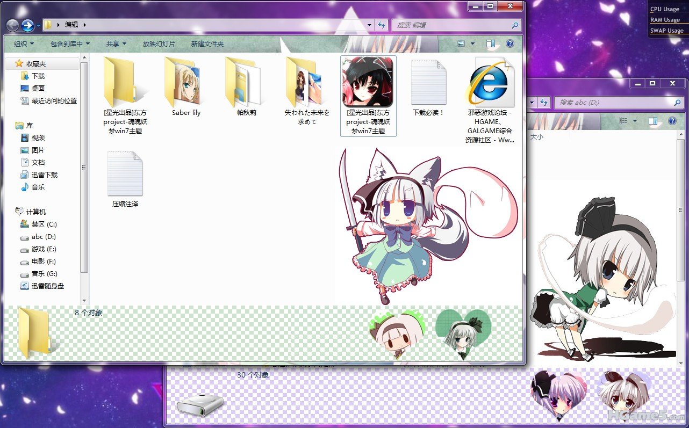This screenshot has height=428, width=689.
Task: Select the 压缩注译 text file
Action: coord(125,179)
